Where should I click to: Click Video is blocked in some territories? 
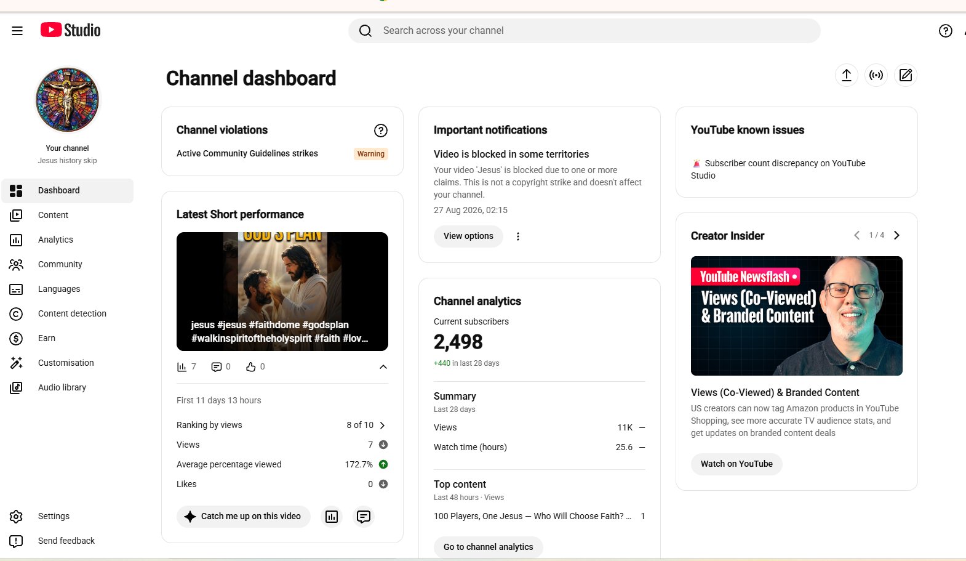pyautogui.click(x=511, y=155)
